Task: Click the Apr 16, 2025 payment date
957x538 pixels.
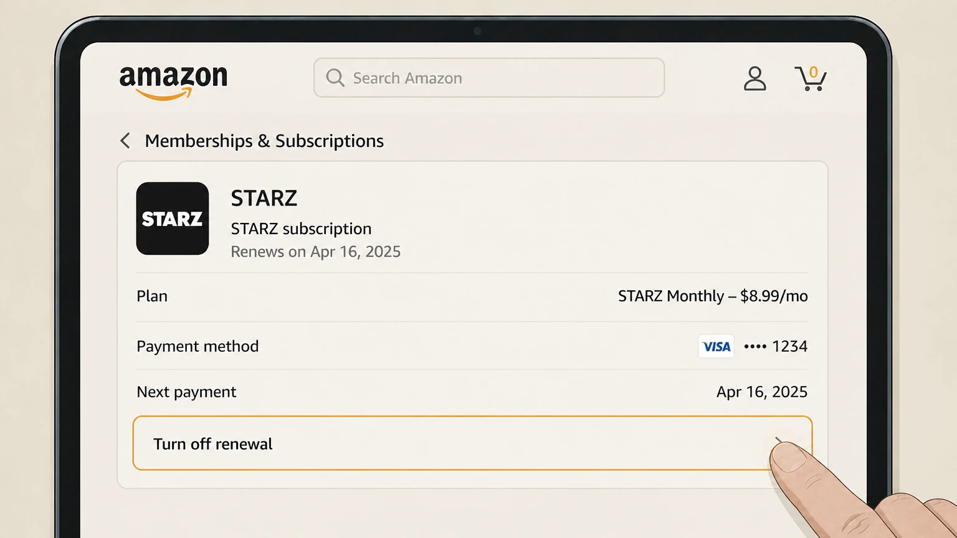Action: [762, 392]
